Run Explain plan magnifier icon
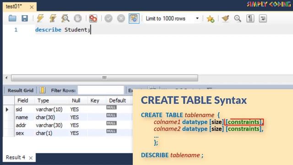 pos(65,18)
